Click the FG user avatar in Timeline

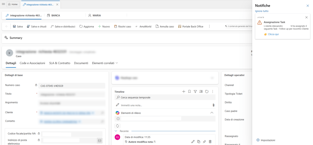click(x=118, y=137)
